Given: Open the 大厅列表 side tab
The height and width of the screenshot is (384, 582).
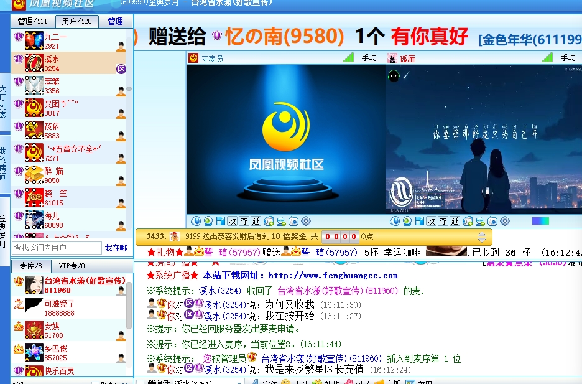Looking at the screenshot, I should 3,101.
